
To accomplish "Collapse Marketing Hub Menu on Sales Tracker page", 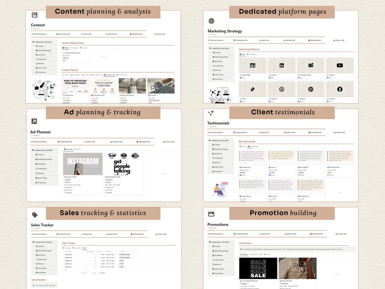I will pos(33,242).
